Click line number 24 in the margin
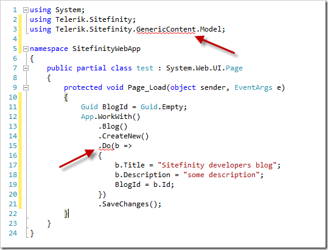Screen dimensions: 328x250 13,233
